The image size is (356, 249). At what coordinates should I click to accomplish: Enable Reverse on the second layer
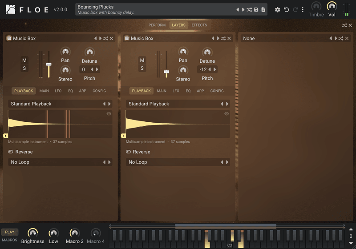[x=138, y=152]
